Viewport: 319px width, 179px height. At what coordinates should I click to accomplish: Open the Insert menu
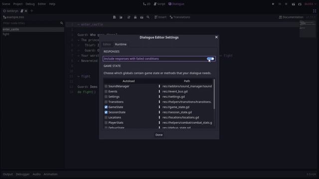pos(160,17)
